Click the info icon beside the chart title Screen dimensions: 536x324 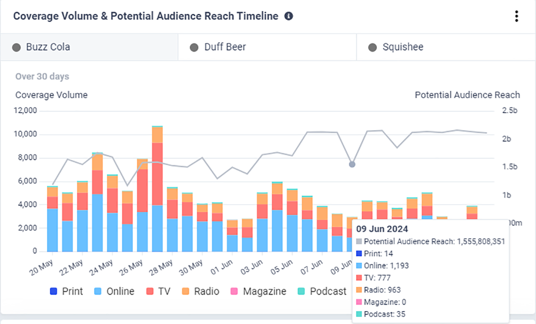point(289,16)
